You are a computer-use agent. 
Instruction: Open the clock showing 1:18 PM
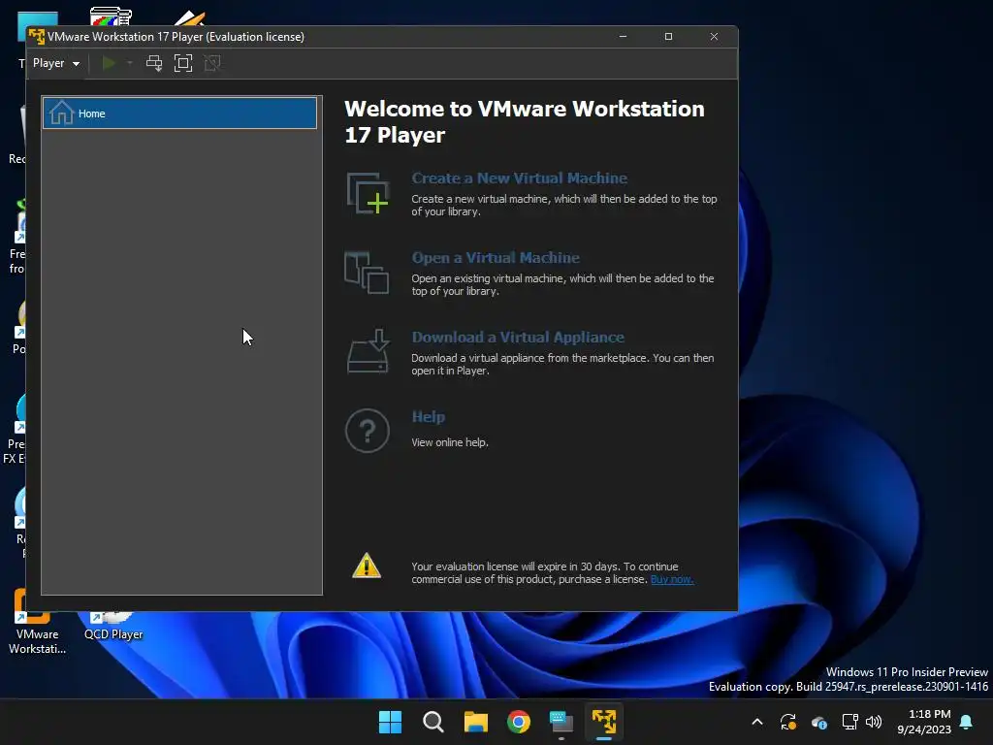924,722
